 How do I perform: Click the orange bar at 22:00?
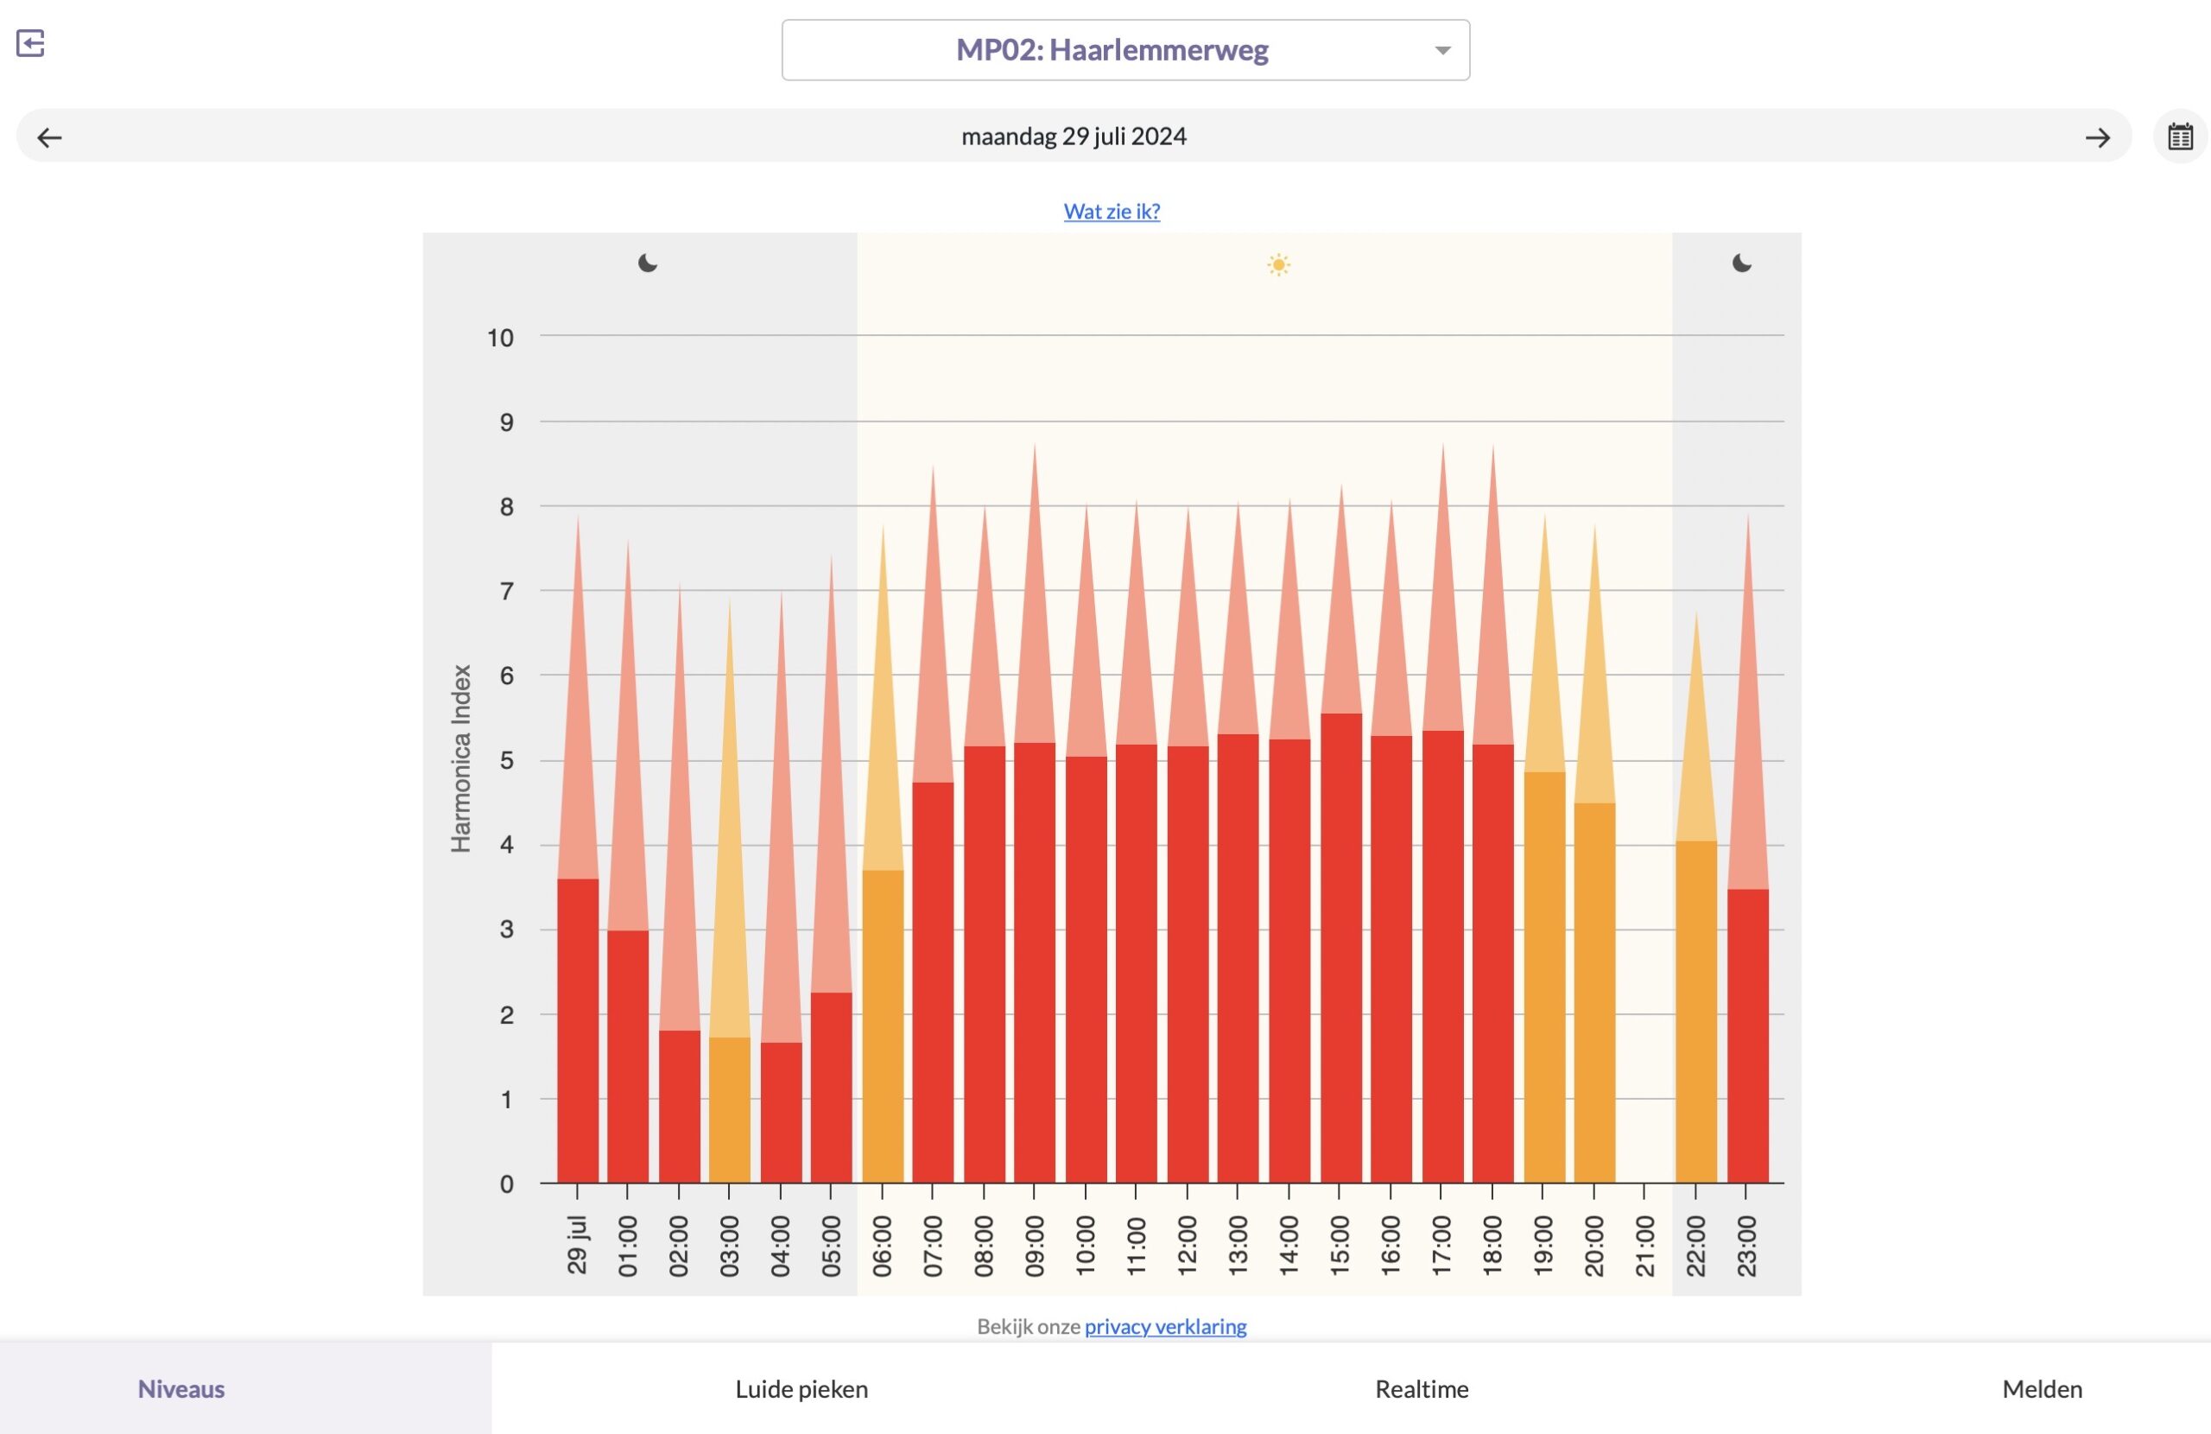pos(1695,1013)
